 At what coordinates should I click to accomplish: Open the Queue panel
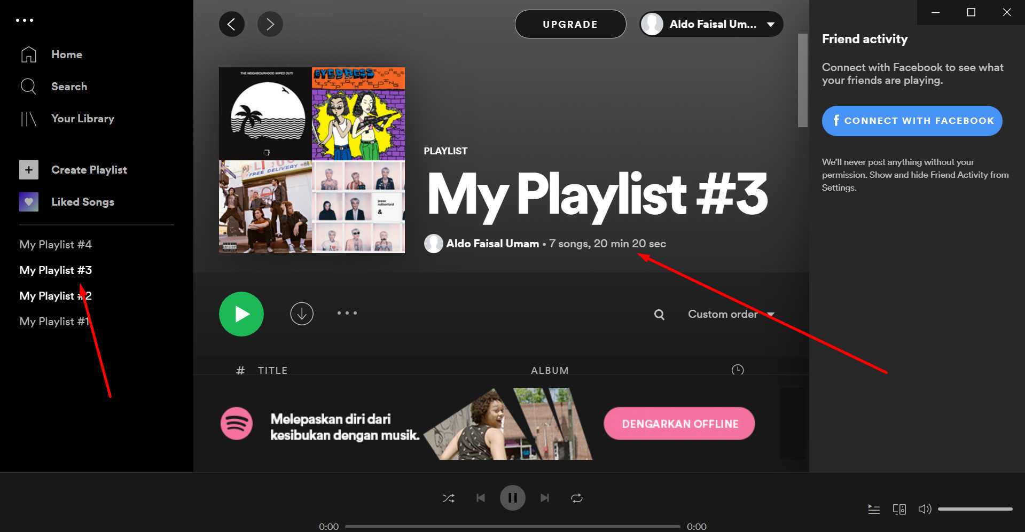click(874, 509)
